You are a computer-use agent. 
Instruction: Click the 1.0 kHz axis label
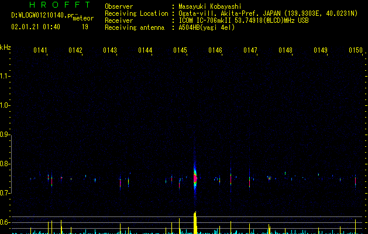tap(5, 105)
